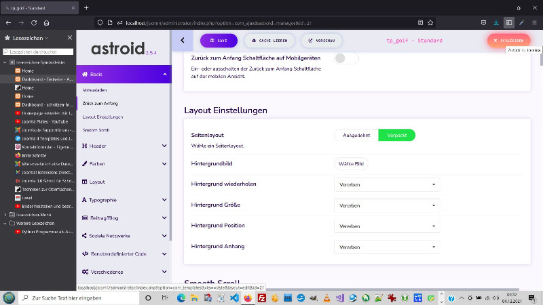Click the Schliessen close button

508,41
